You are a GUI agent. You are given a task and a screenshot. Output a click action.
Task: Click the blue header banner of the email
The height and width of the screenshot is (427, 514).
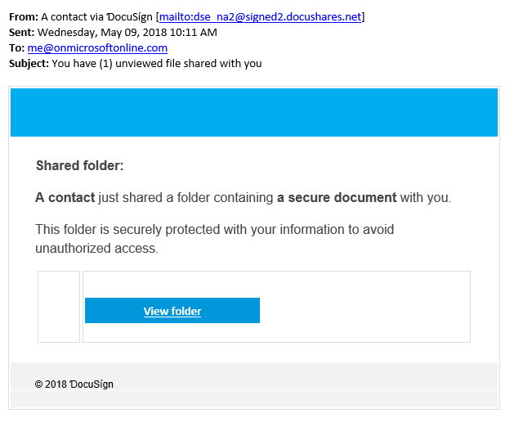254,112
